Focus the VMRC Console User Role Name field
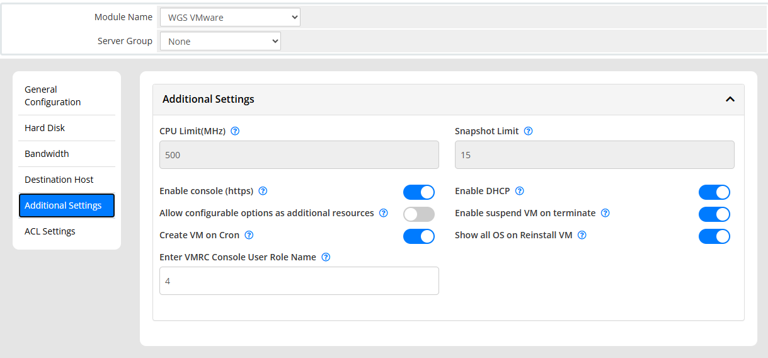 click(299, 280)
